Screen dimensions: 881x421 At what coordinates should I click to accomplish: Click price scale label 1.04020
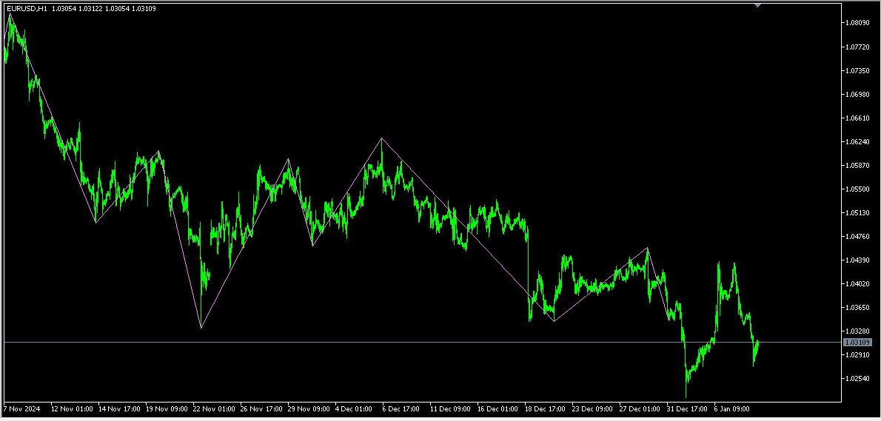[858, 283]
